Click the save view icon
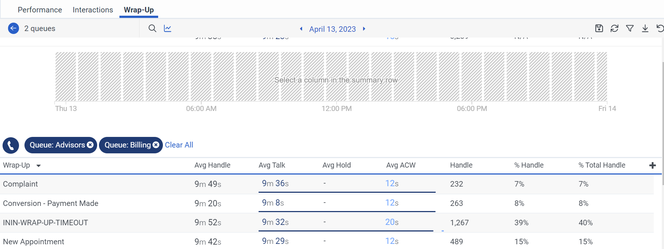This screenshot has height=249, width=664. coord(599,28)
